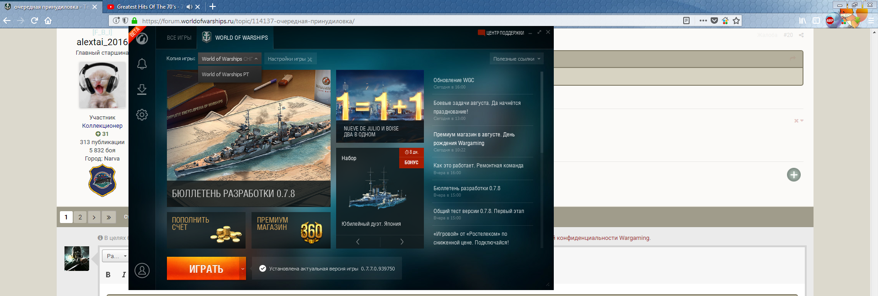Open the Firefox hamburger menu
The image size is (878, 296).
[871, 21]
